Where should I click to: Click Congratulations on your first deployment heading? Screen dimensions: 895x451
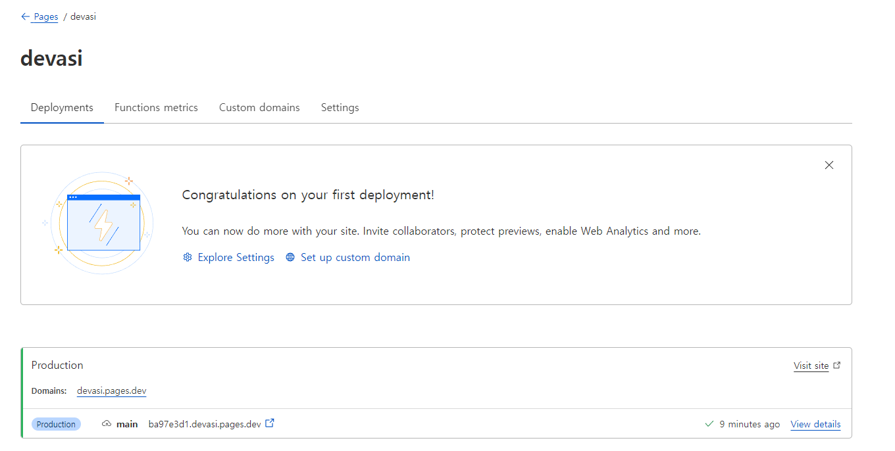(308, 195)
